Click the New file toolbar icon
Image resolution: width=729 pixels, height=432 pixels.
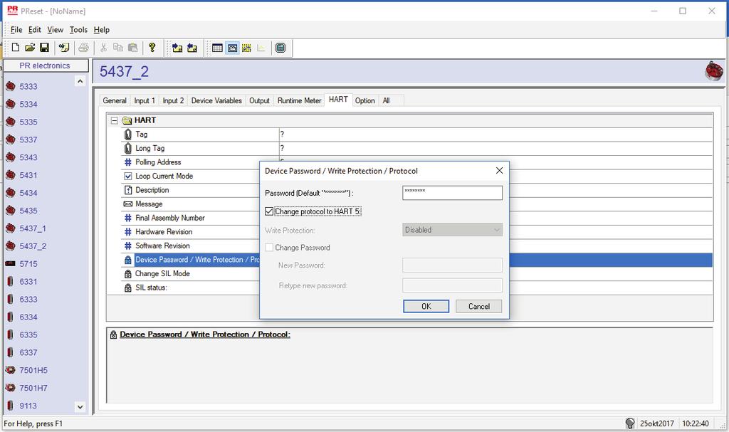coord(16,48)
